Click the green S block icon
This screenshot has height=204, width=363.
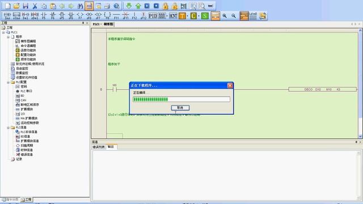pos(205,16)
